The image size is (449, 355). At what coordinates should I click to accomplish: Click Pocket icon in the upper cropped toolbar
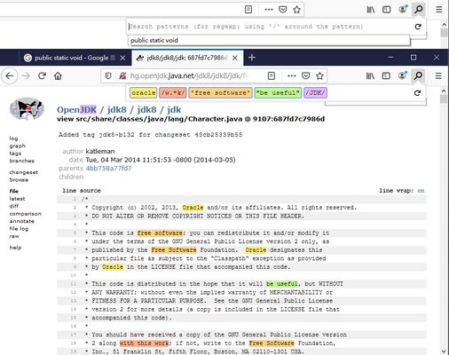pyautogui.click(x=283, y=10)
